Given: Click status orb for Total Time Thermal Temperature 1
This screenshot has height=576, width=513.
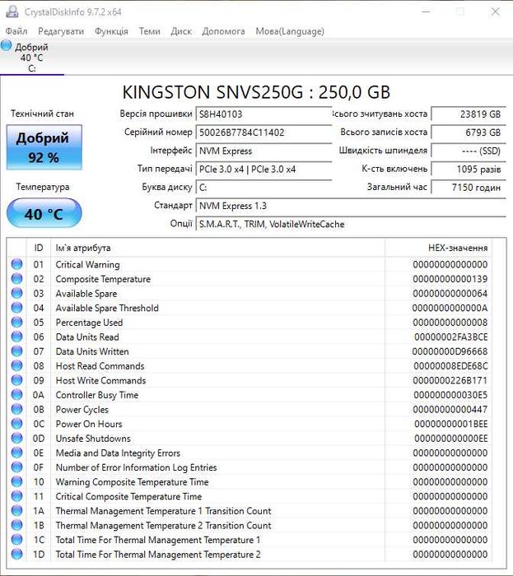Looking at the screenshot, I should (x=17, y=540).
